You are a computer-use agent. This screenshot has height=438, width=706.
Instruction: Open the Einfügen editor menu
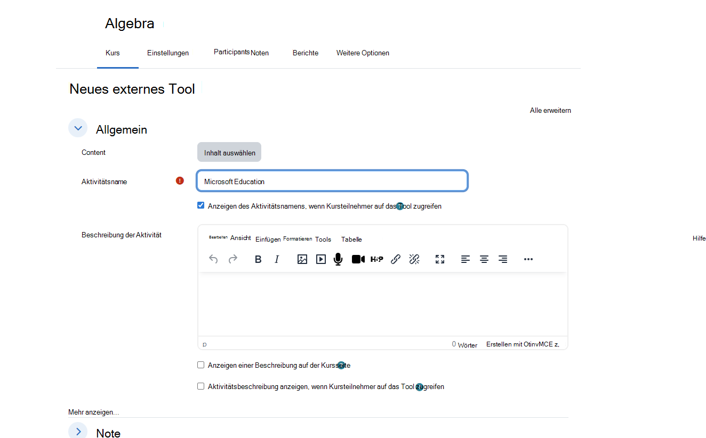pyautogui.click(x=268, y=239)
